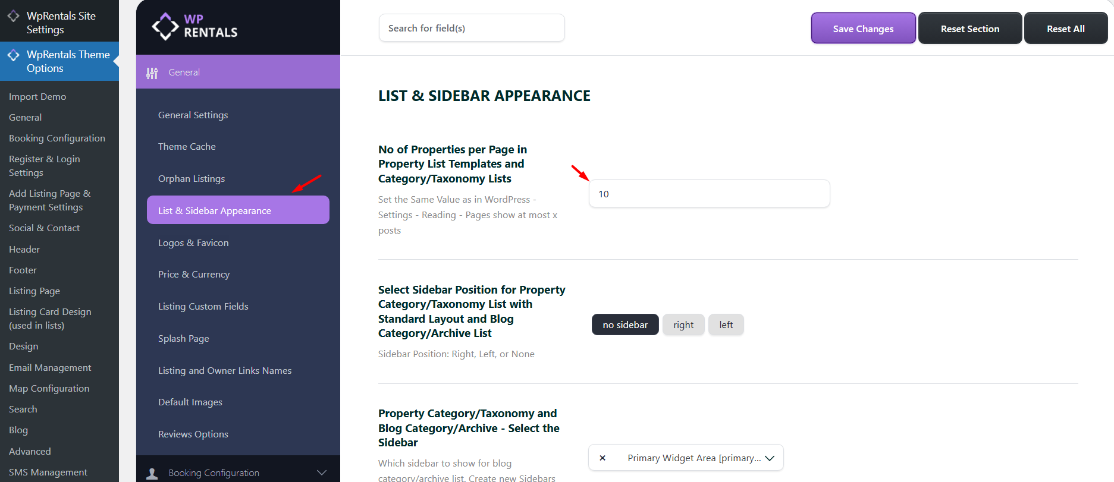
Task: Clear the selected sidebar with the X icon
Action: pyautogui.click(x=602, y=458)
